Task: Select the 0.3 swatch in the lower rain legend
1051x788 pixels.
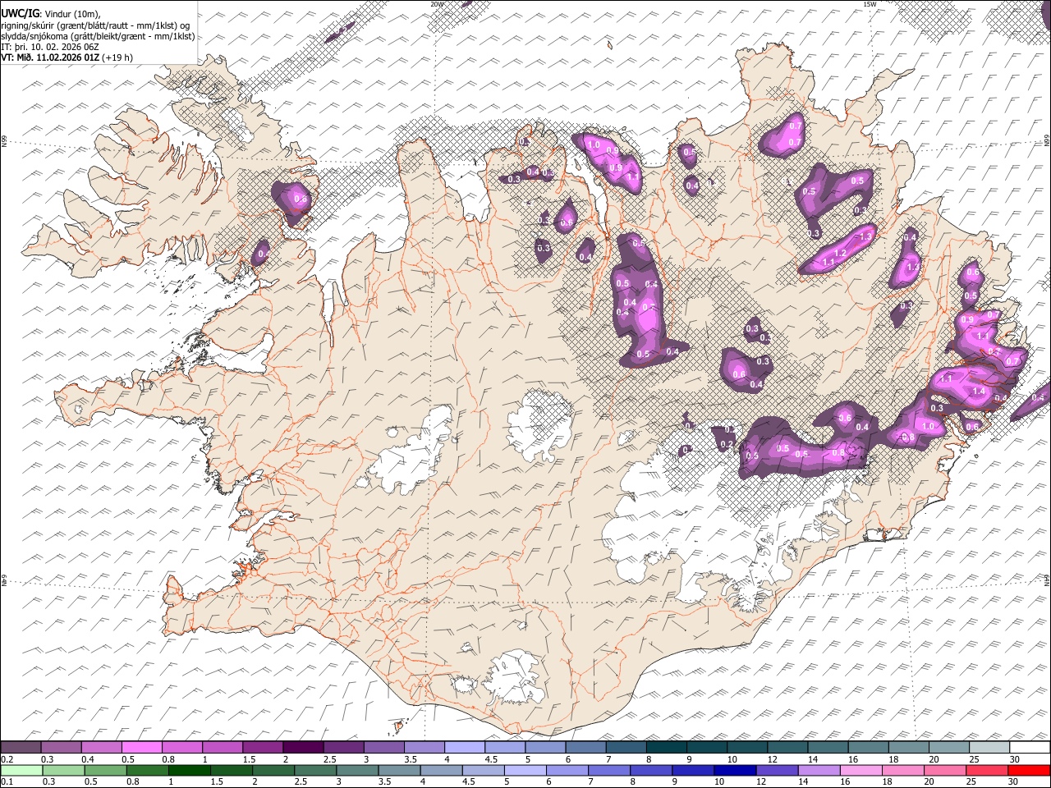Action: 63,771
